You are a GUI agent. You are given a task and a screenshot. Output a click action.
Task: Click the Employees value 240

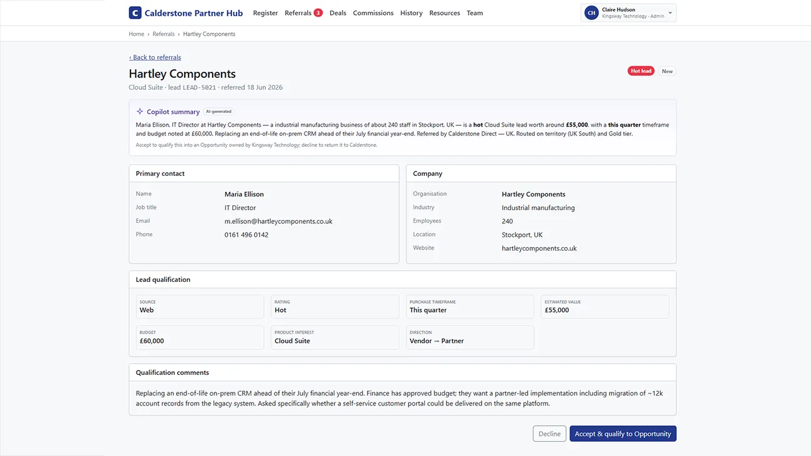click(507, 221)
